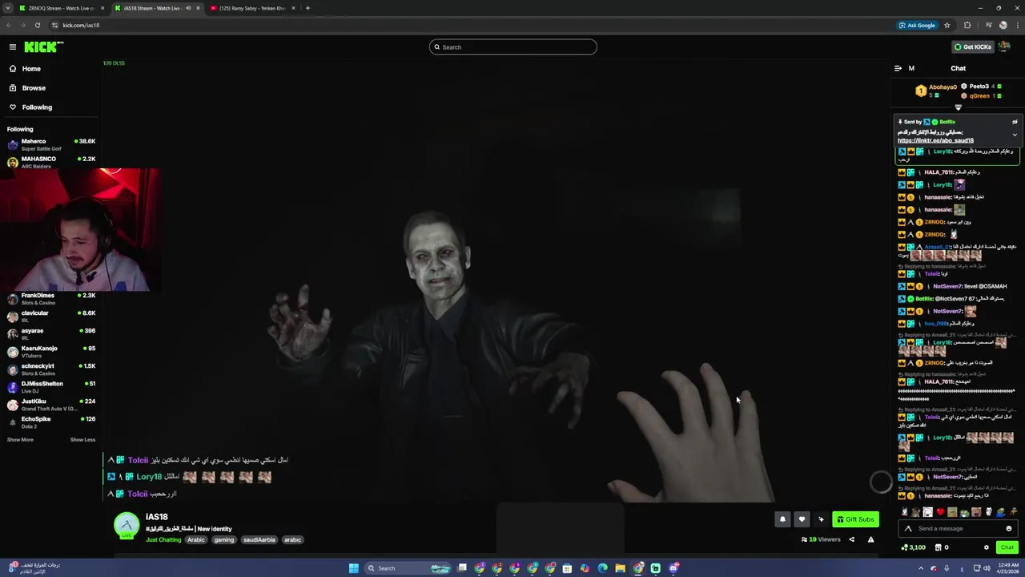Open DJMissShelton channel in sidebar
Viewport: 1025px width, 577px height.
pos(50,387)
